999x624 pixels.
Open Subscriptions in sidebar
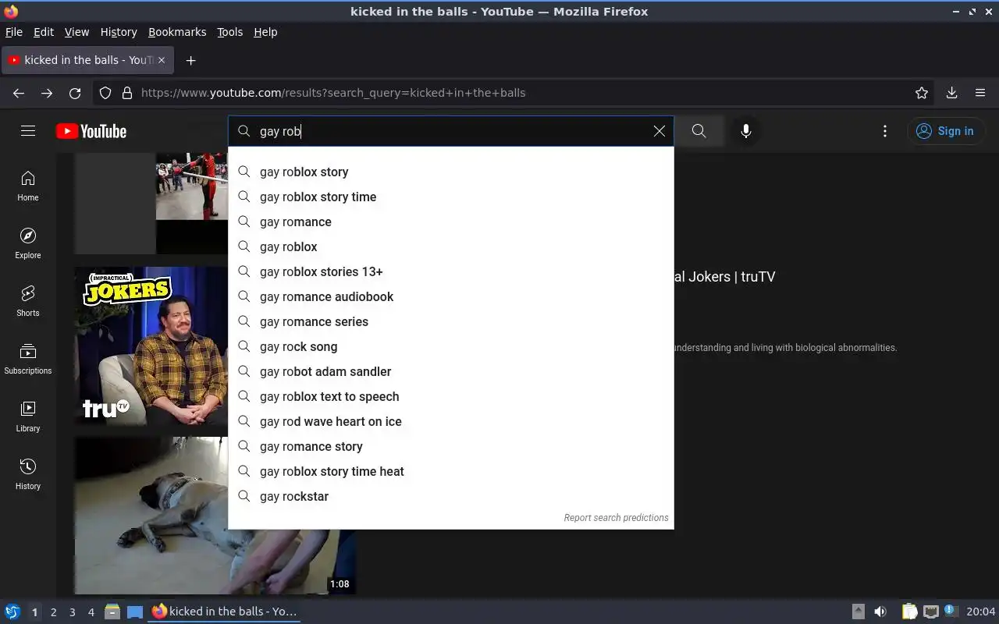point(28,360)
